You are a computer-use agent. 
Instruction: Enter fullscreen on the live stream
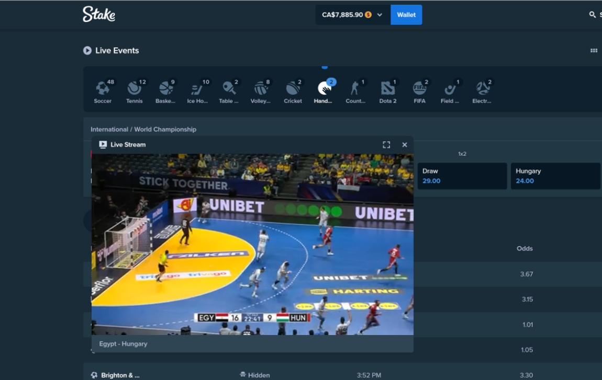(387, 145)
